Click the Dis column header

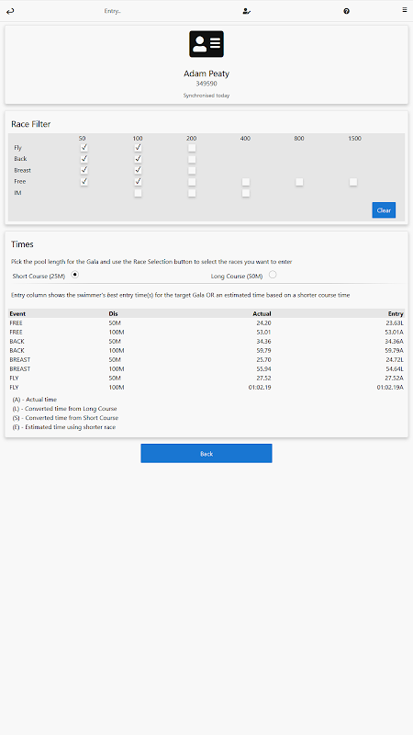click(x=113, y=313)
